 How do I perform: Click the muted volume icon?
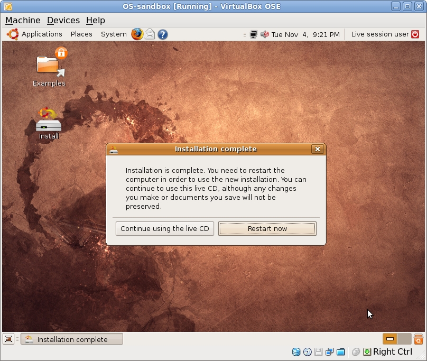264,34
